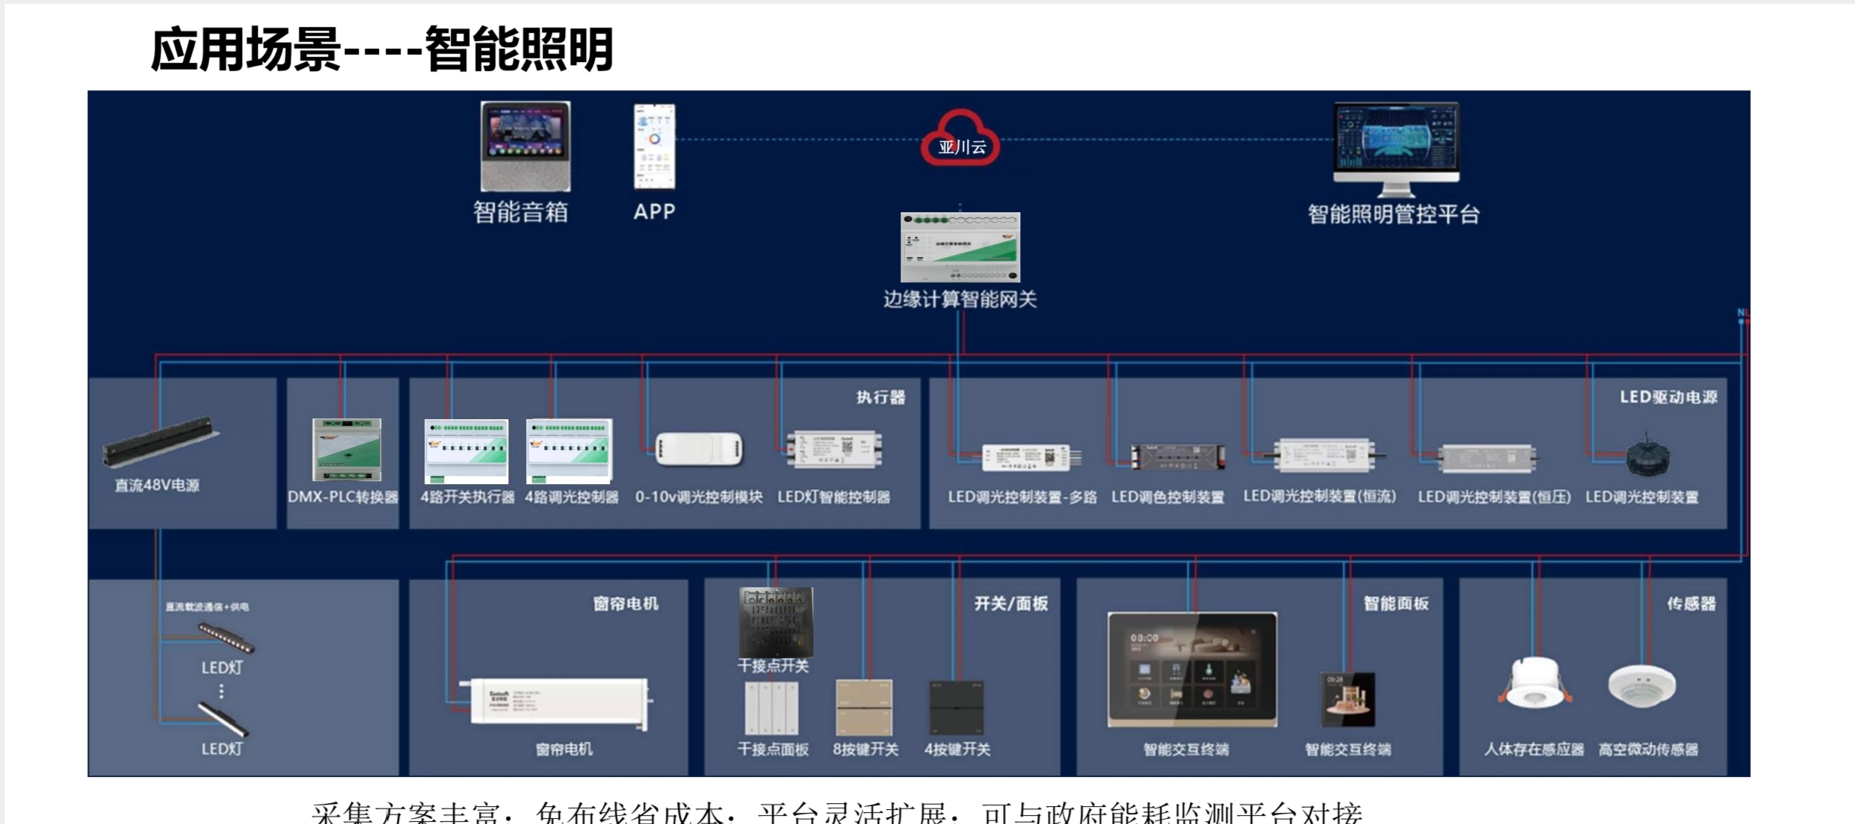This screenshot has width=1855, height=824.
Task: Select the LED调色控制装置 black driver
Action: point(1176,456)
